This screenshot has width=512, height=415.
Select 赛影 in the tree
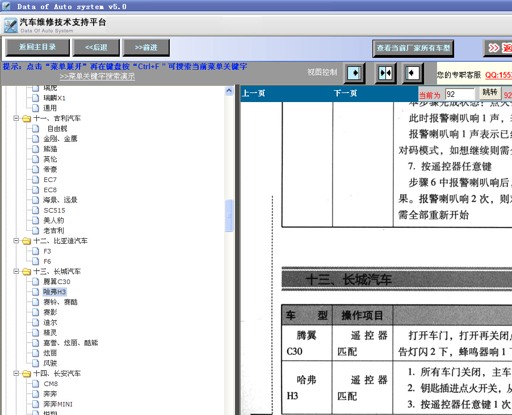click(51, 312)
